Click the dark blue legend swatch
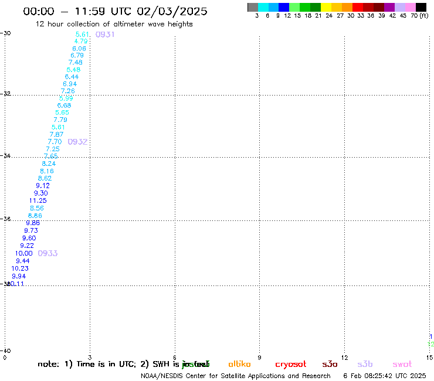Image resolution: width=434 pixels, height=381 pixels. 284,7
